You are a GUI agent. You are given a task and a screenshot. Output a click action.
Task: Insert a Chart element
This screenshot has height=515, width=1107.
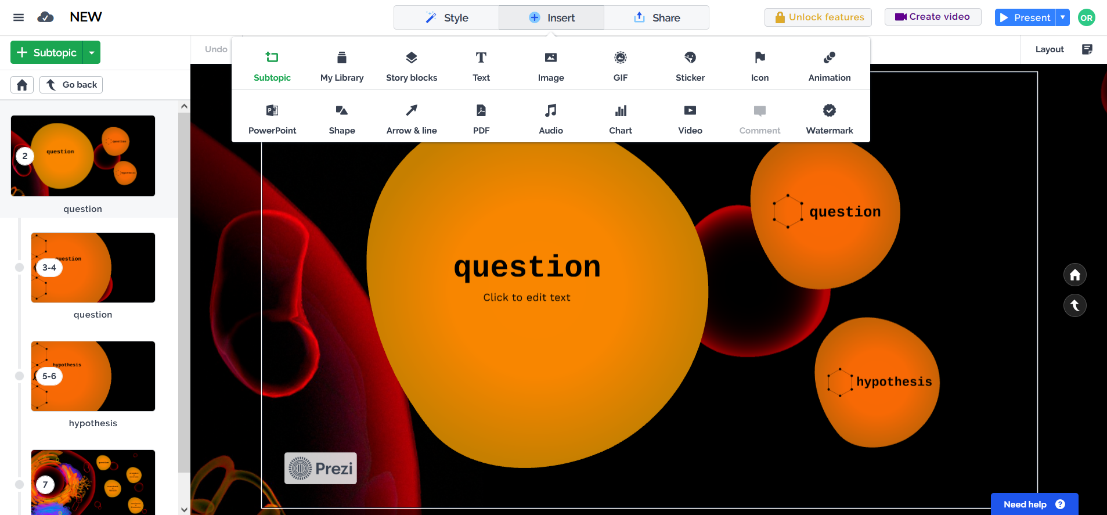pyautogui.click(x=620, y=118)
